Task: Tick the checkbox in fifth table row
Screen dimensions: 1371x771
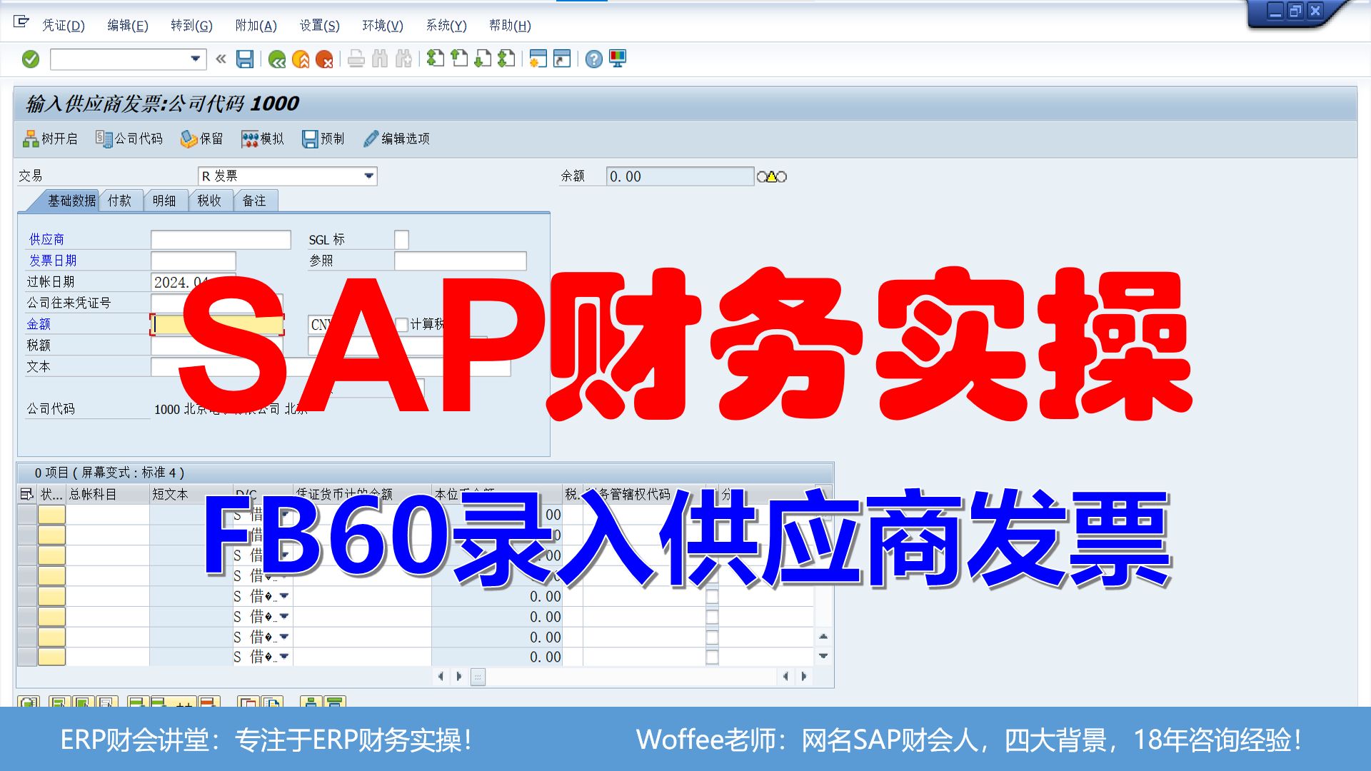Action: [x=712, y=595]
